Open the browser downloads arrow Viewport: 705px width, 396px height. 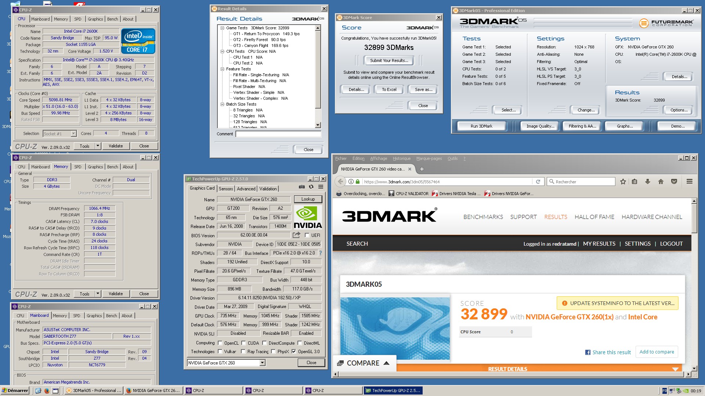[x=648, y=181]
